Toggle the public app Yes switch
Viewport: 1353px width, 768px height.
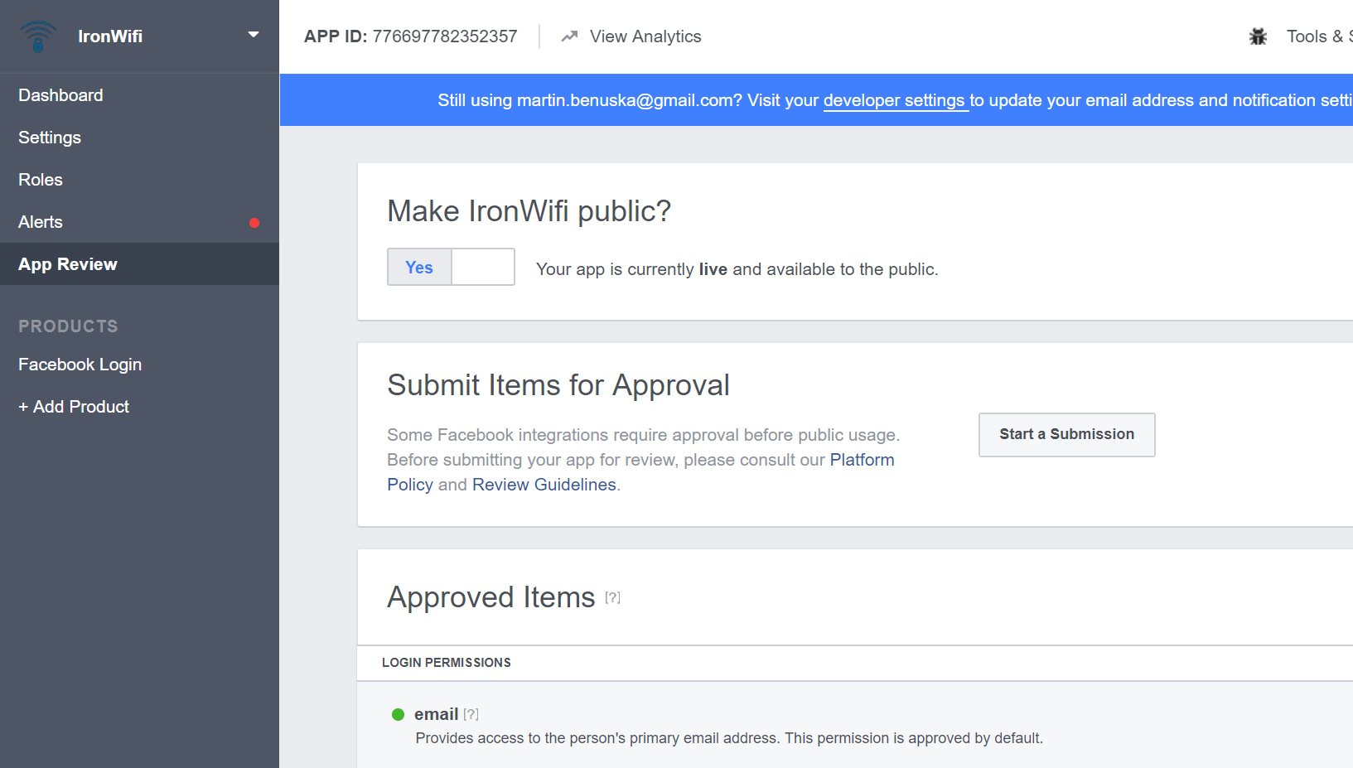451,267
